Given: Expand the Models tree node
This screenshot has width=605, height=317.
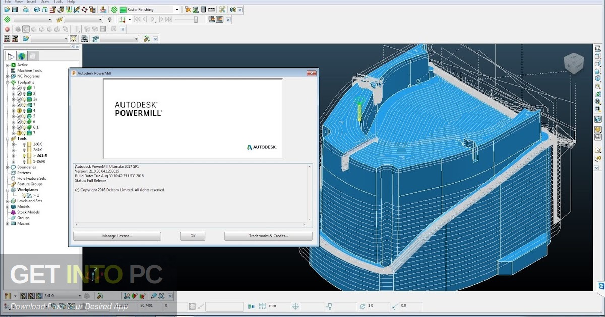Looking at the screenshot, I should [x=8, y=206].
